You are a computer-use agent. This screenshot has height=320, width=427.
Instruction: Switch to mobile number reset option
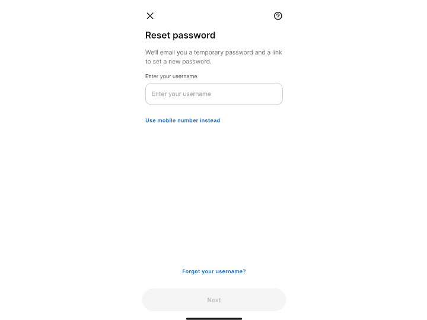(x=183, y=120)
